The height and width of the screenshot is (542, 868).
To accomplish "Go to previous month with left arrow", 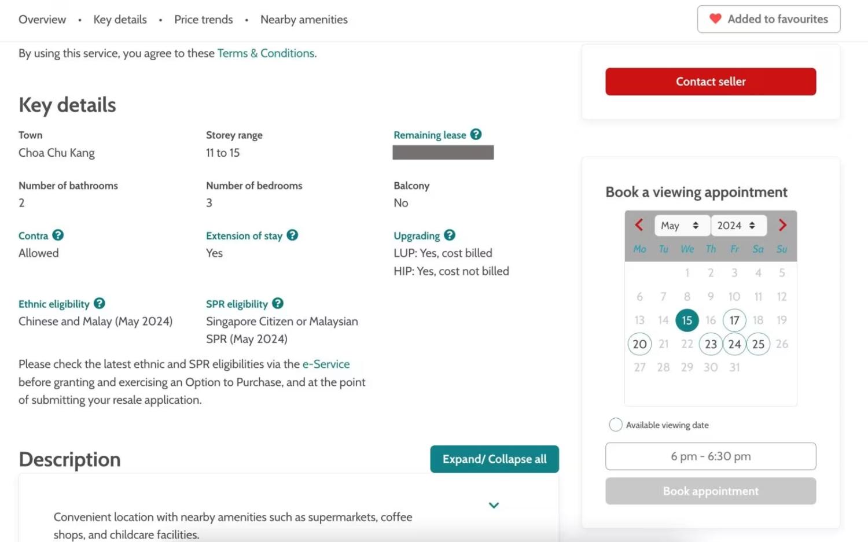I will 639,225.
